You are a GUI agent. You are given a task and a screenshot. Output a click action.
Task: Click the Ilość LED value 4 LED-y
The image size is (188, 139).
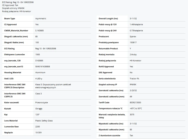tap(39, 79)
